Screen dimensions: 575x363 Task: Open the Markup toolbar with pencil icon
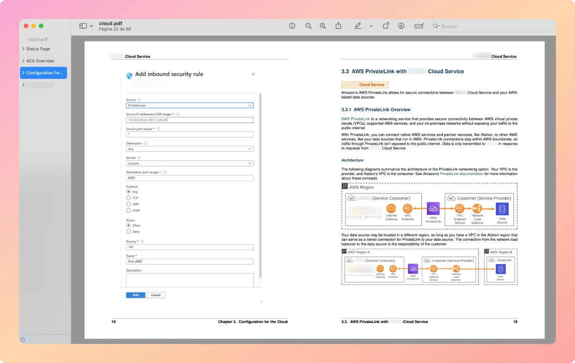tap(357, 26)
